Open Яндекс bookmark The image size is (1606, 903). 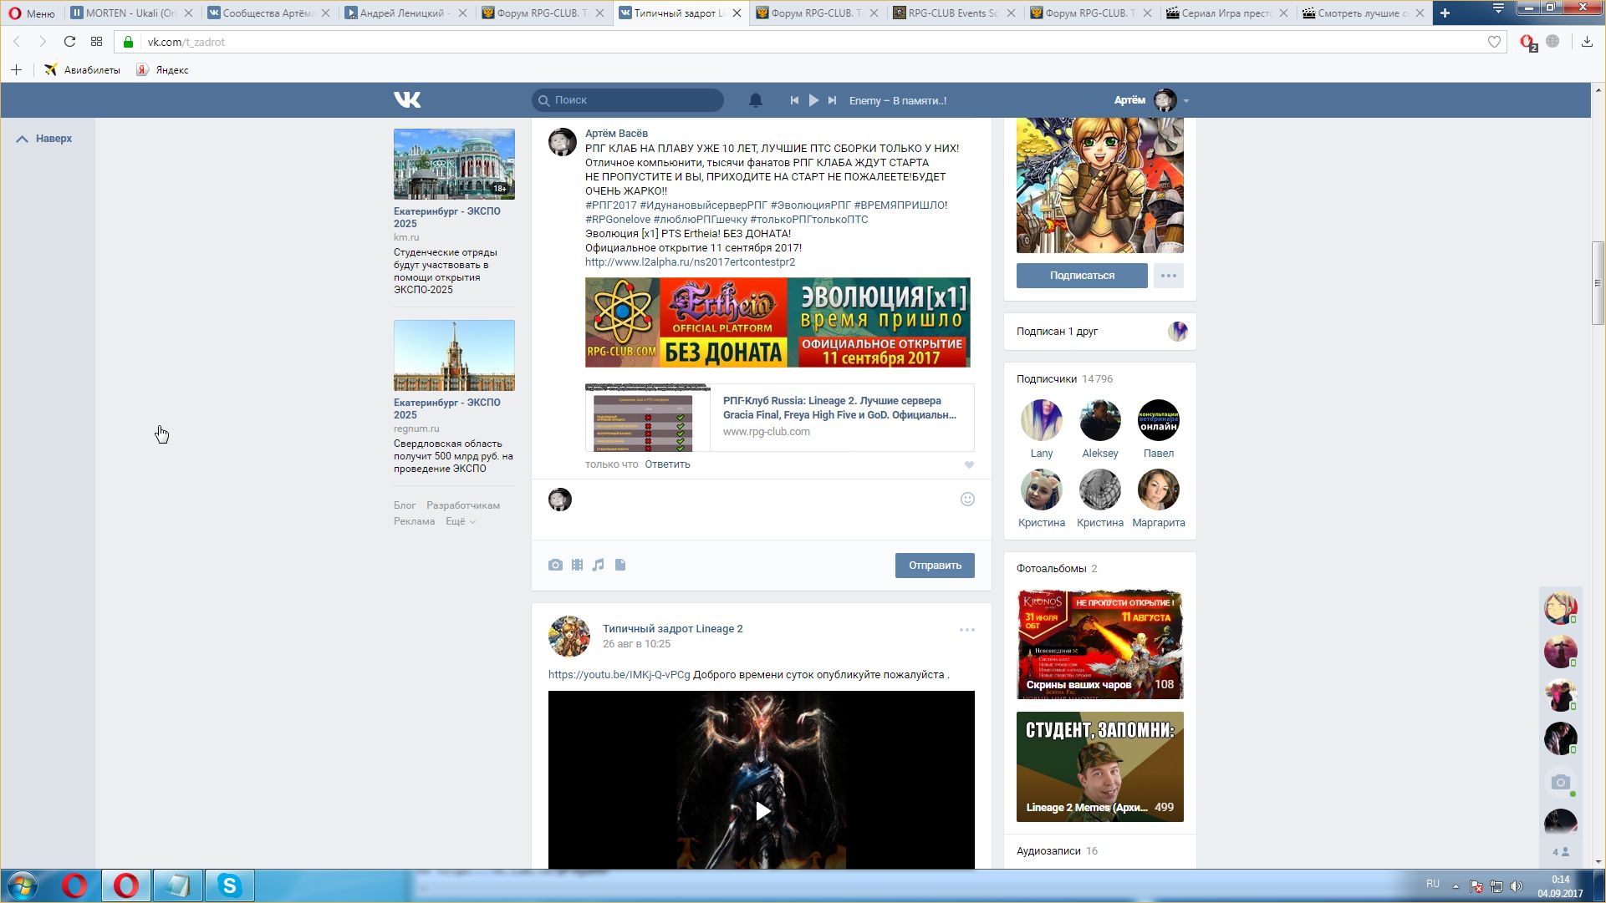[163, 70]
